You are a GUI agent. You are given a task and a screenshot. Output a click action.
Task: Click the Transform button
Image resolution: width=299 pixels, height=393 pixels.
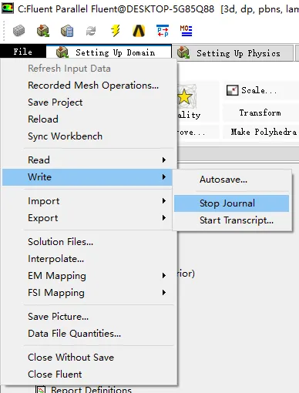click(260, 113)
